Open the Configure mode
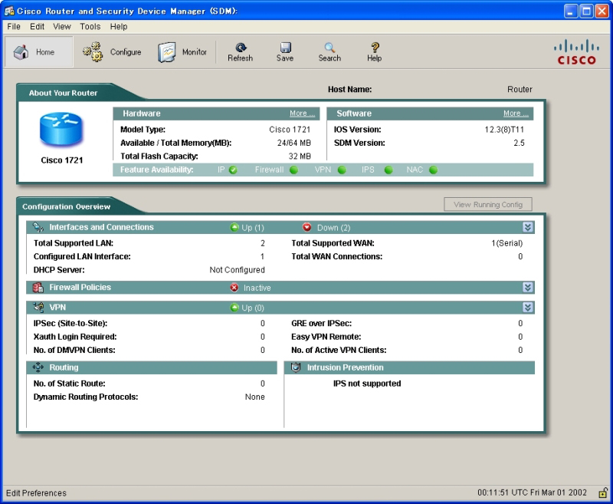This screenshot has width=613, height=504. pos(93,52)
